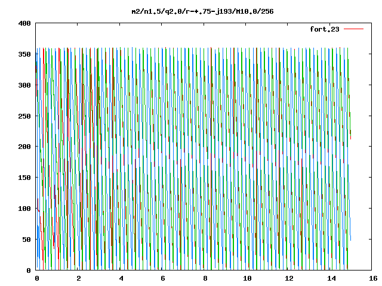Click the y-axis label 100
The image size is (382, 286).
click(24, 209)
